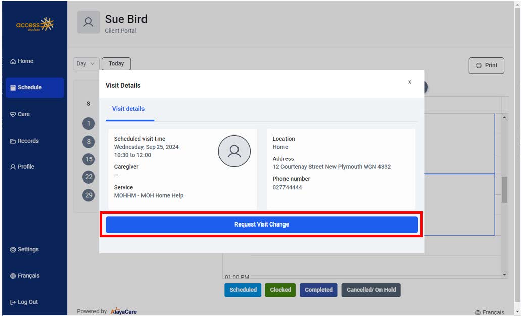Click the Français link in footer

point(490,312)
